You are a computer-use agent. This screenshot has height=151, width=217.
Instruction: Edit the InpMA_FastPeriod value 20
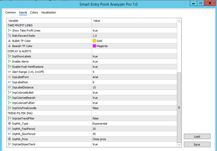[x=134, y=129]
